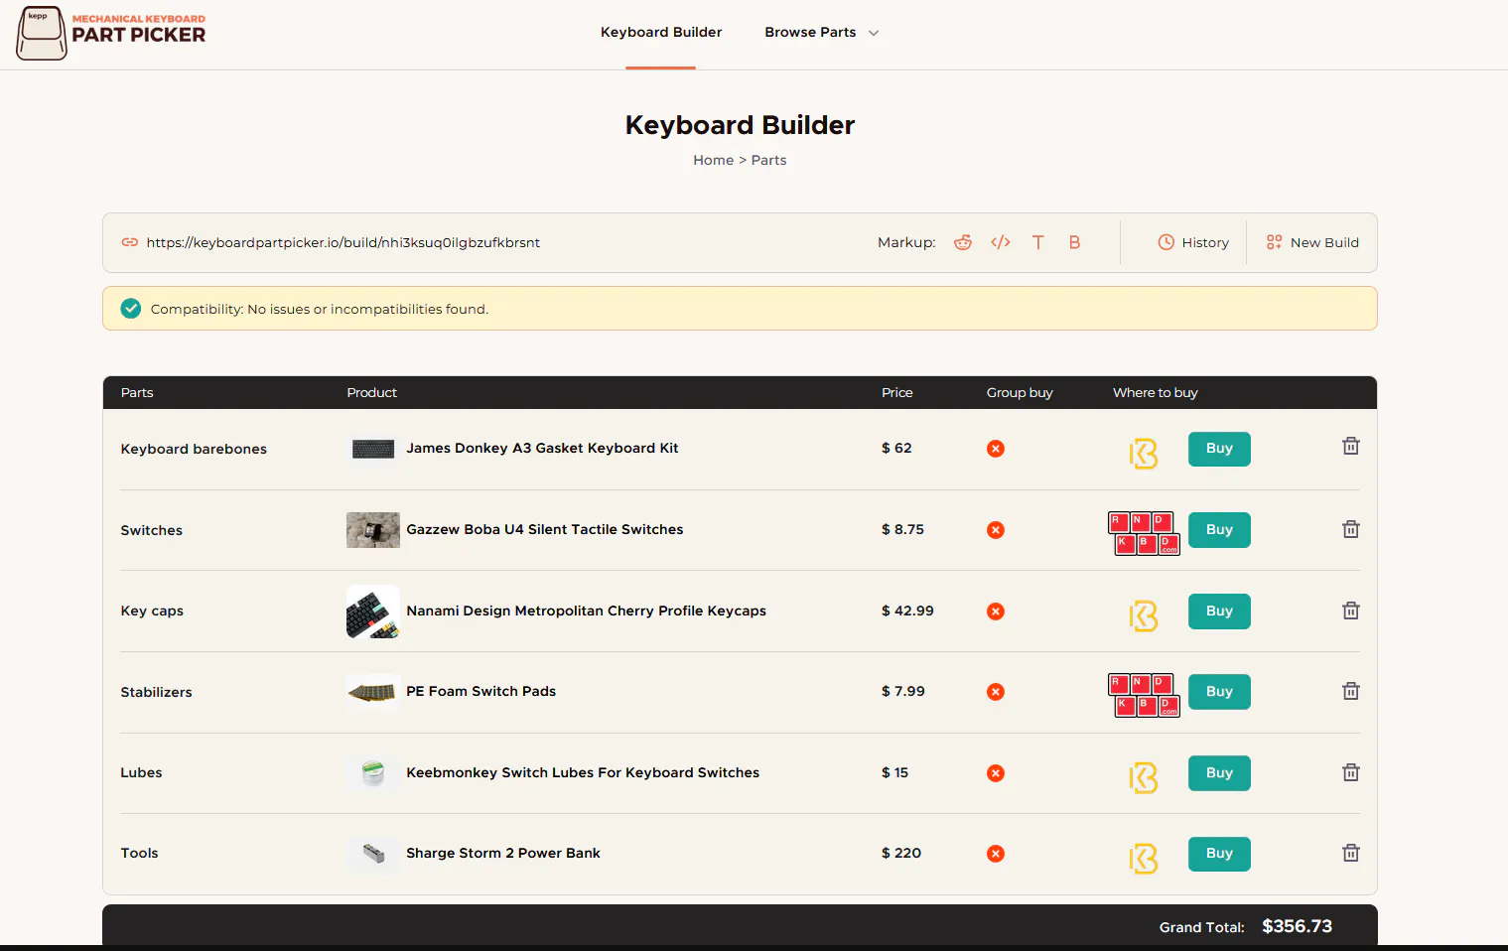Copy HTML code markup icon

tap(1001, 242)
